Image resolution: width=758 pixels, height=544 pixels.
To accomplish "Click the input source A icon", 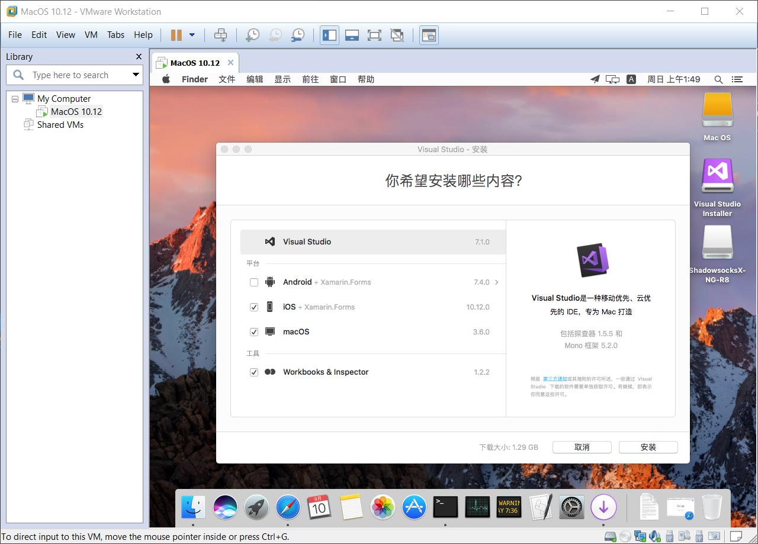I will click(631, 79).
